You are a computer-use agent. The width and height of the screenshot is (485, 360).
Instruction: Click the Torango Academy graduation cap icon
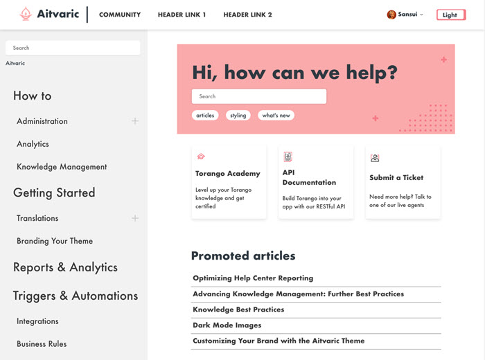pos(201,157)
